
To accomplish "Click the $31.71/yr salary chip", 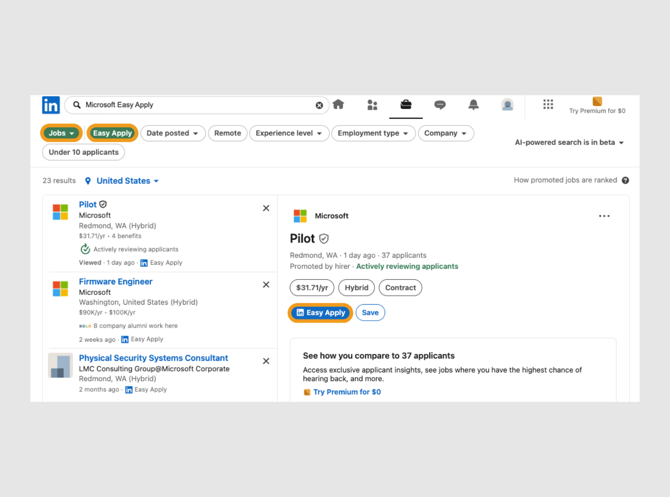I will click(x=312, y=288).
